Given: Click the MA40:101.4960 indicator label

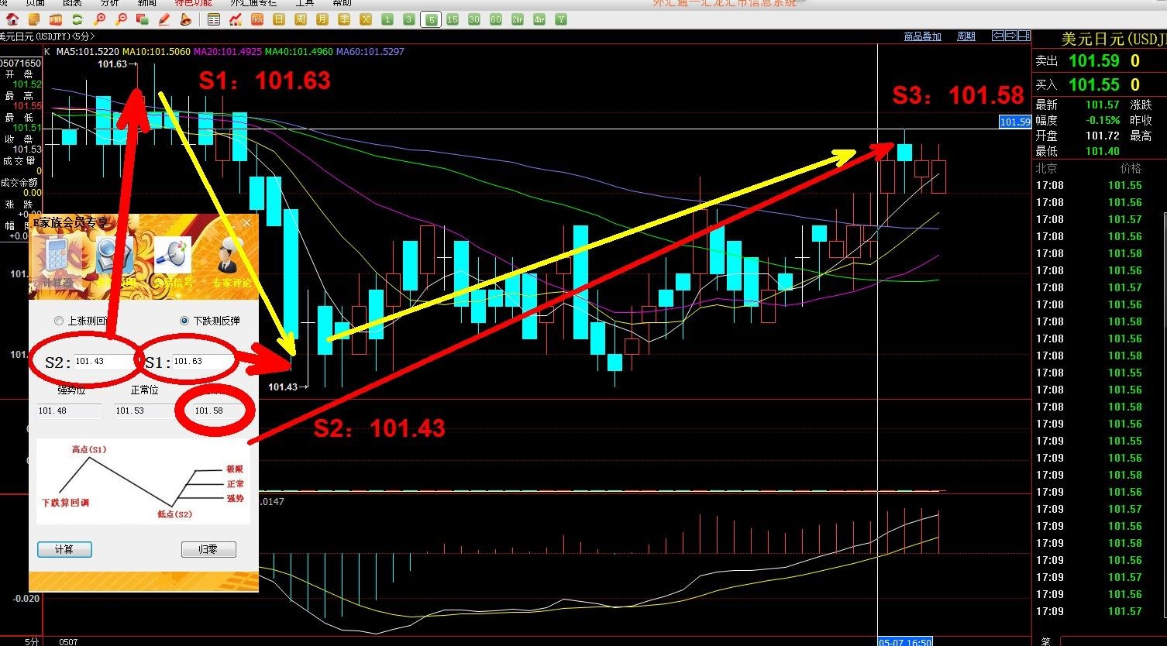Looking at the screenshot, I should [x=299, y=52].
